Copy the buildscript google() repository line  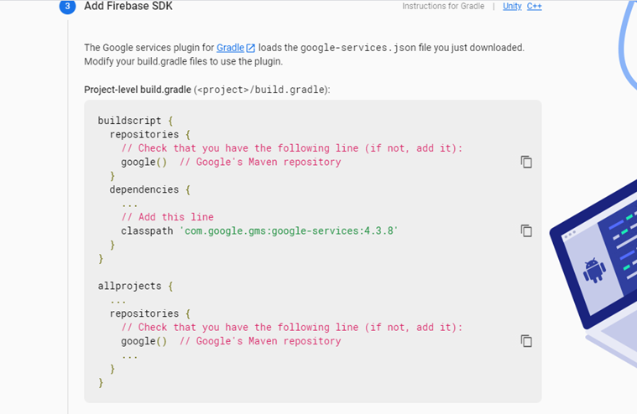(x=526, y=162)
